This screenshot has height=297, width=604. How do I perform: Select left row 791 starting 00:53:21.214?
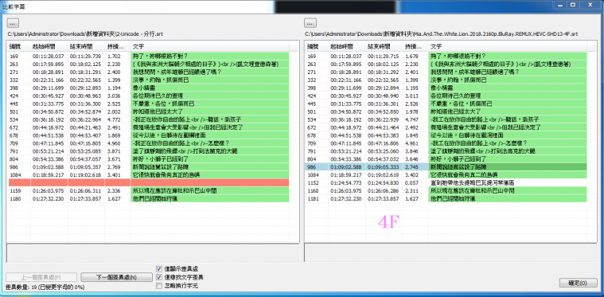pos(148,151)
